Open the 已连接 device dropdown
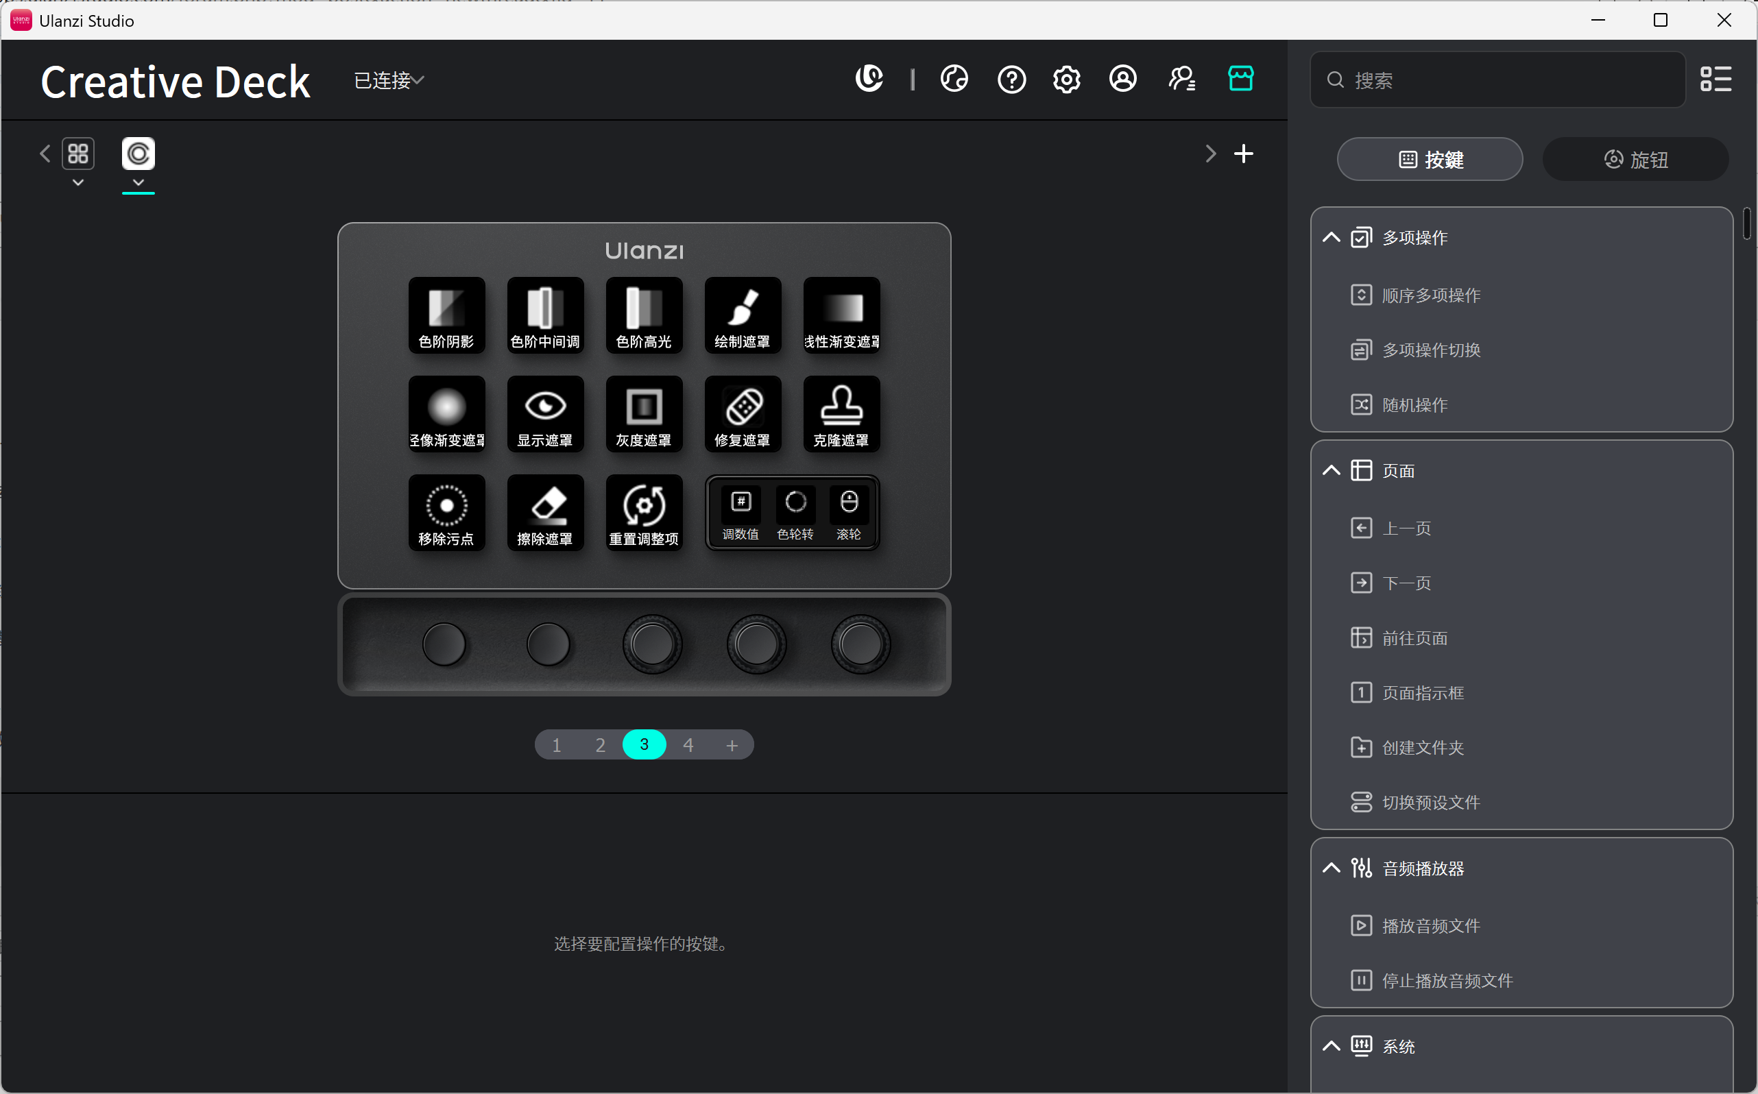 click(389, 80)
